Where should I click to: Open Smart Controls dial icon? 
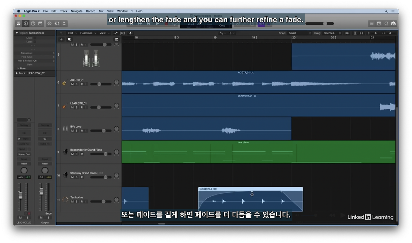[x=49, y=23]
